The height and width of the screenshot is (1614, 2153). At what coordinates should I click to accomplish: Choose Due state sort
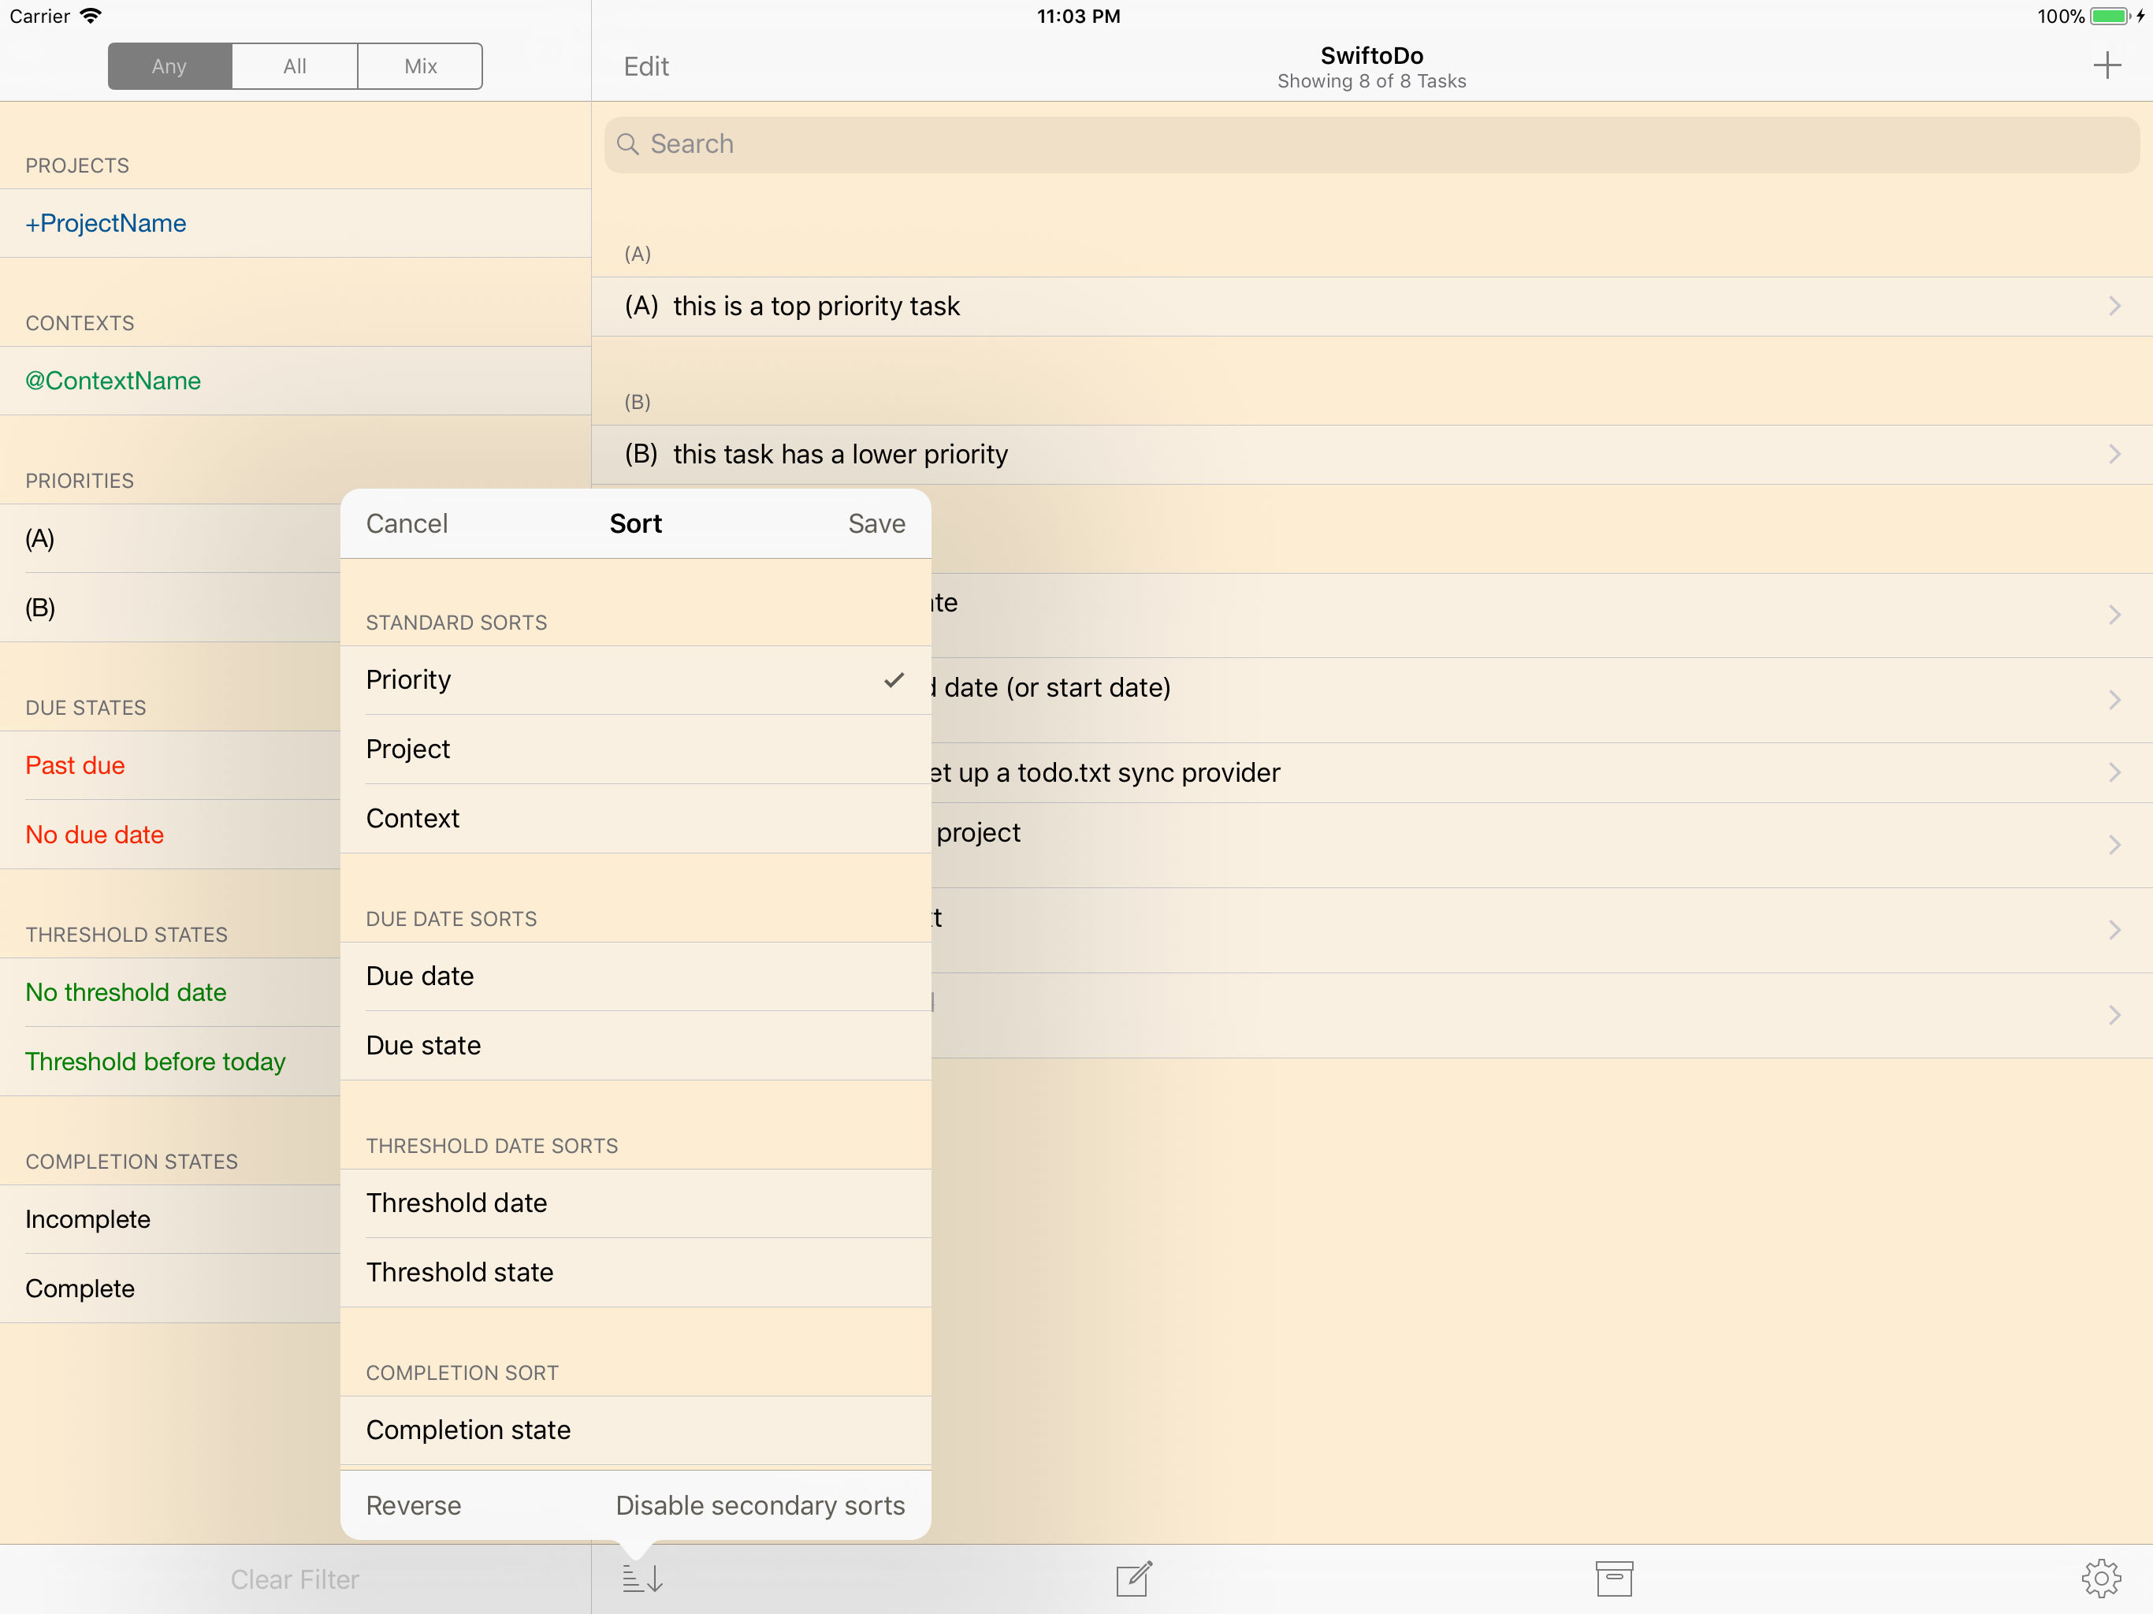point(636,1044)
